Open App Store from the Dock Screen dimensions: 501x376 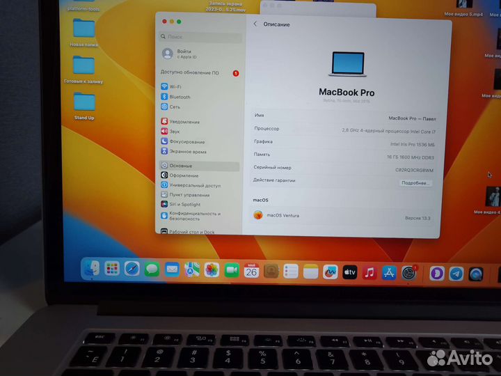click(389, 274)
